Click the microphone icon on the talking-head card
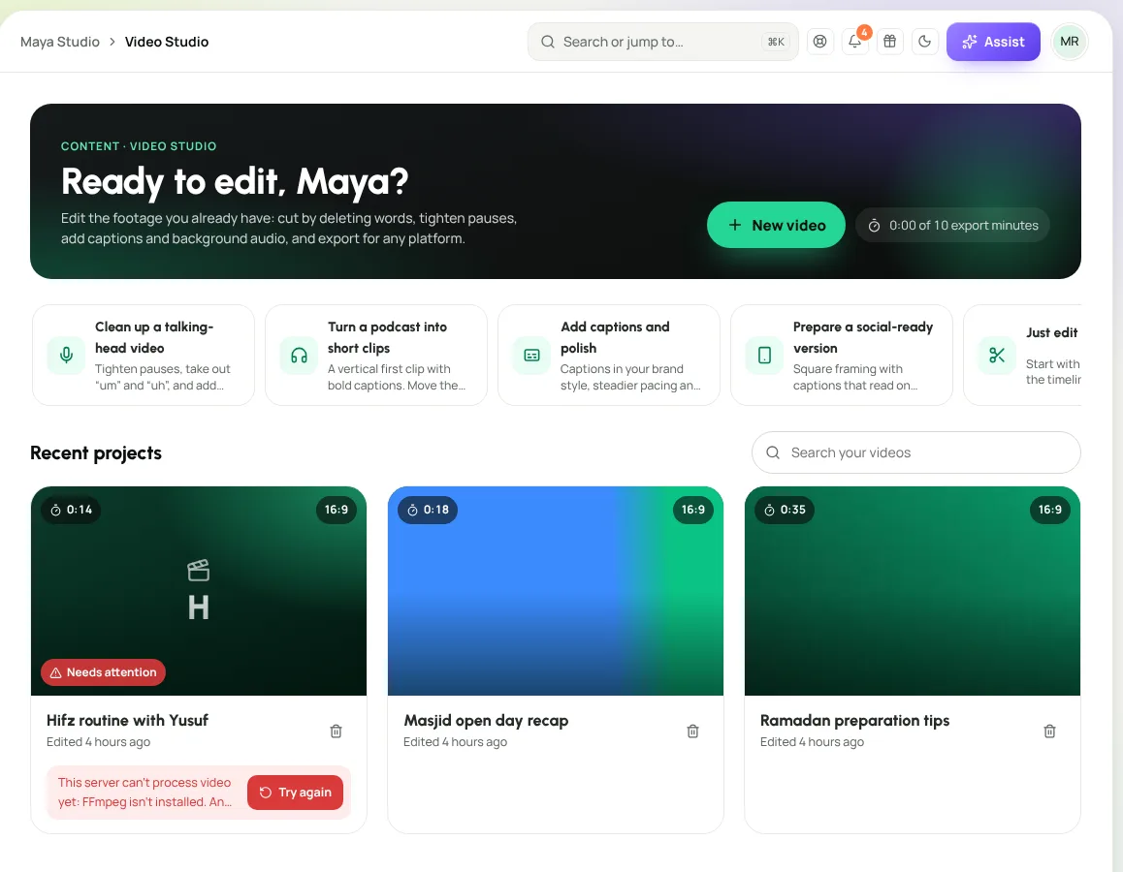This screenshot has width=1123, height=872. click(x=67, y=355)
